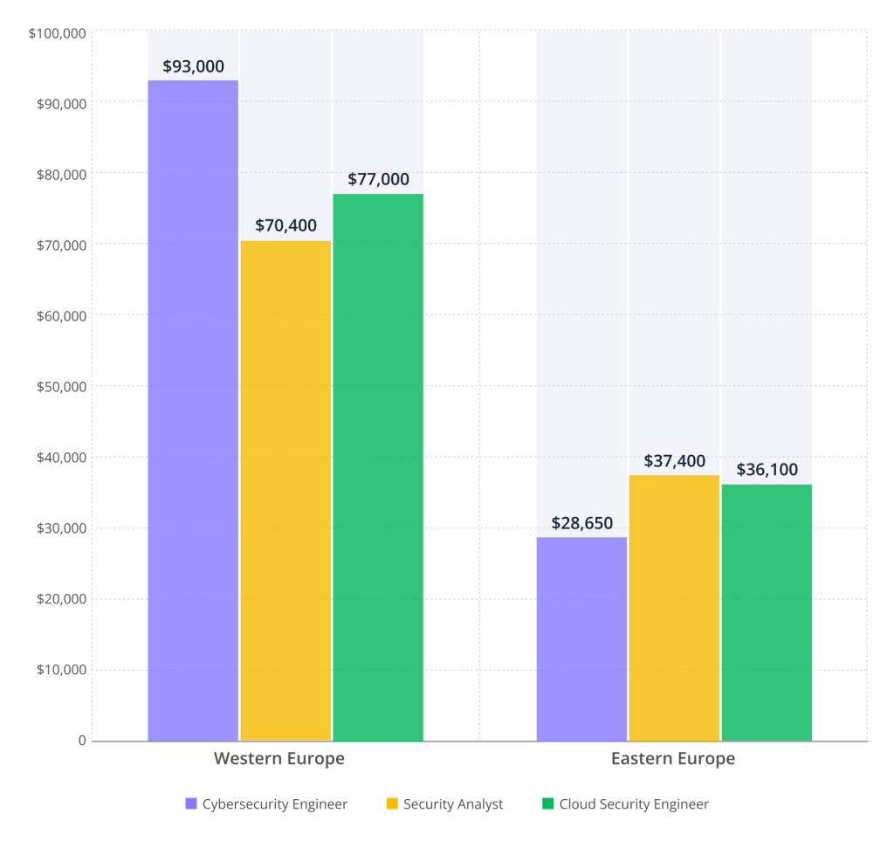Click the 0 y-axis tick label
The height and width of the screenshot is (848, 894).
point(82,741)
